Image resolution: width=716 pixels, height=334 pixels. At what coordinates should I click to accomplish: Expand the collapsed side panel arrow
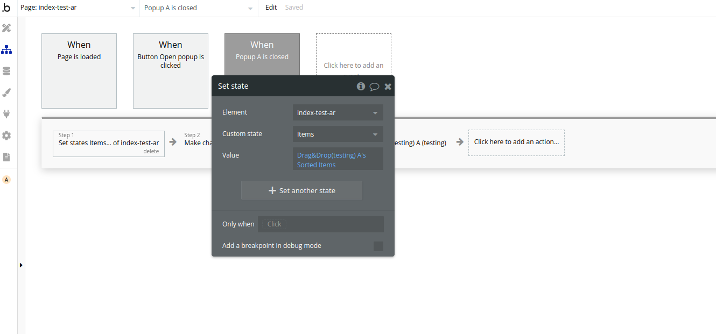tap(21, 265)
